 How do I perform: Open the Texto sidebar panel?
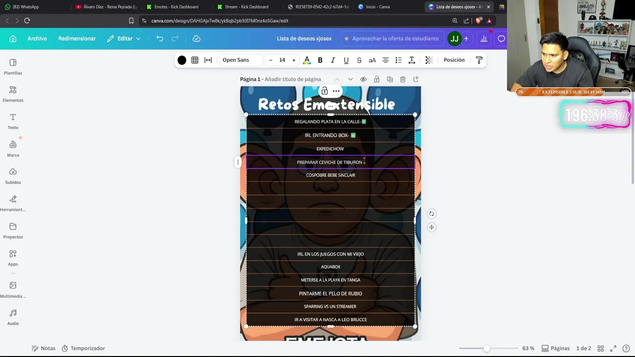13,121
